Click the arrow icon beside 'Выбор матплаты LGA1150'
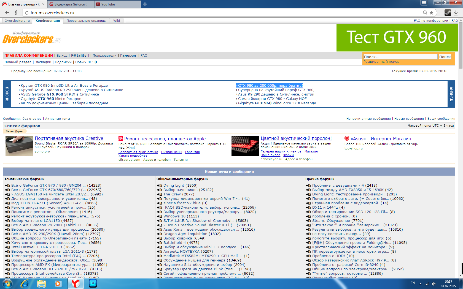The width and height of the screenshot is (463, 289). (7, 221)
